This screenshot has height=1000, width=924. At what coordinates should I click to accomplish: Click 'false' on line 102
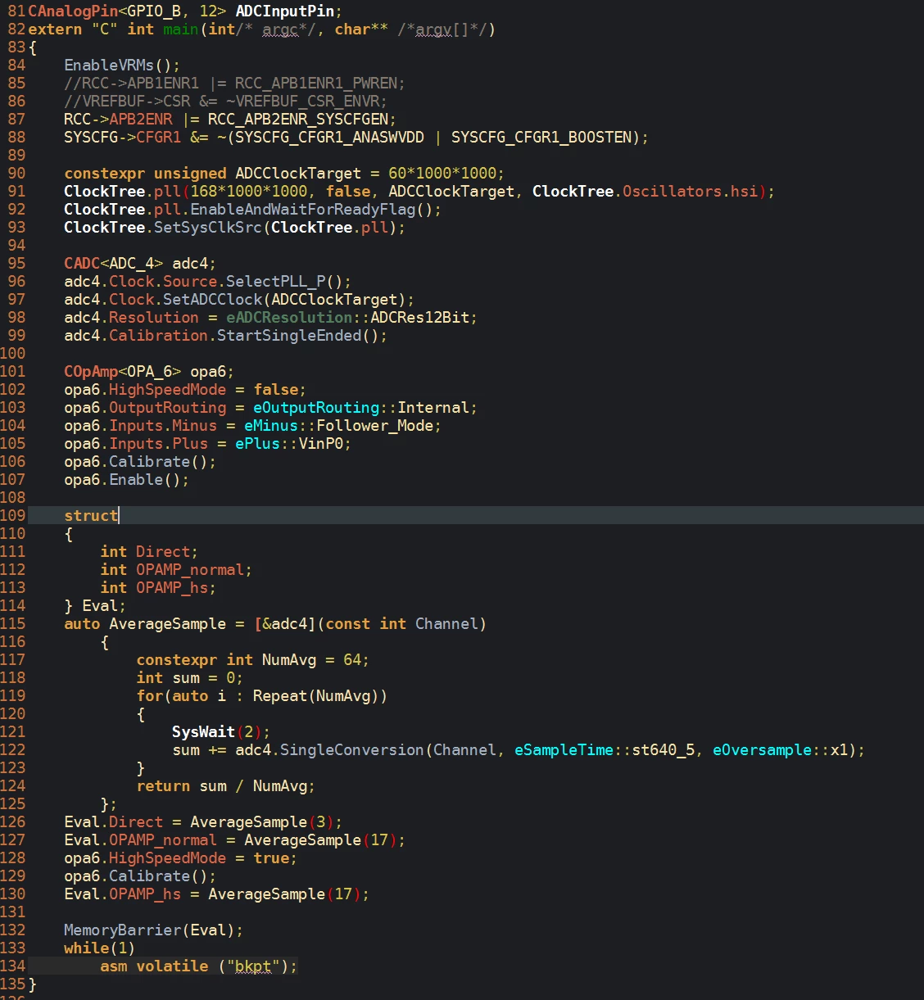pos(275,389)
